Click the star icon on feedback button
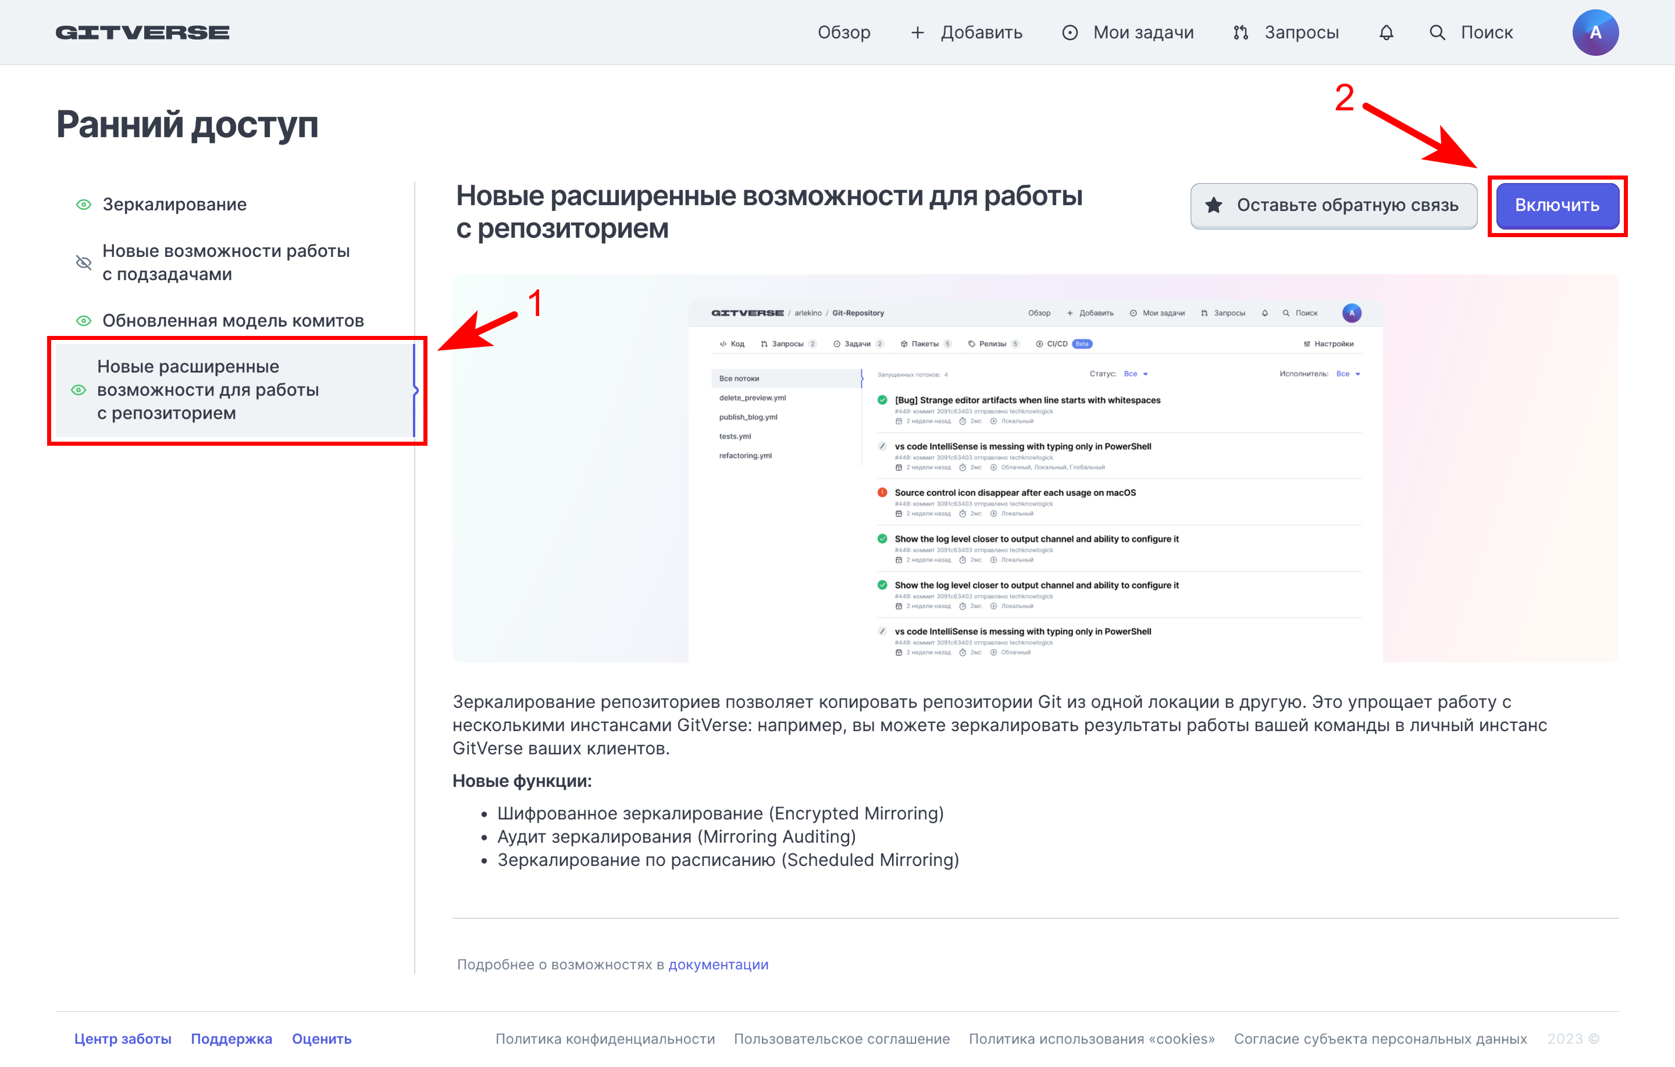The width and height of the screenshot is (1675, 1067). coord(1214,205)
